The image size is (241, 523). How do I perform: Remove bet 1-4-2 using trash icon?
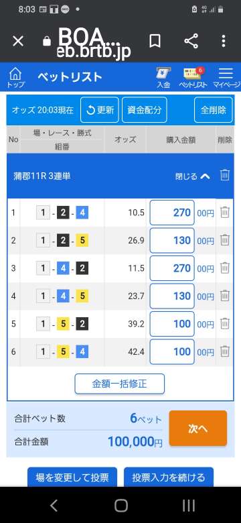pyautogui.click(x=225, y=268)
